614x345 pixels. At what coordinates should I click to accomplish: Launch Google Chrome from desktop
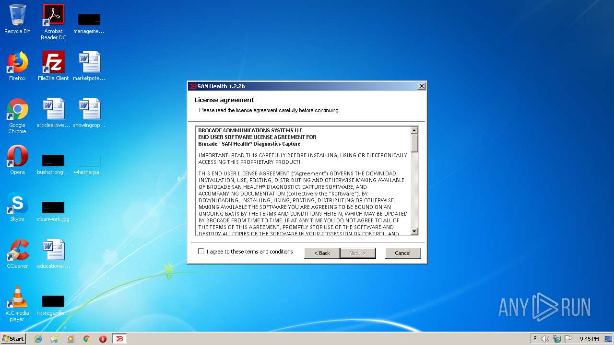(17, 116)
